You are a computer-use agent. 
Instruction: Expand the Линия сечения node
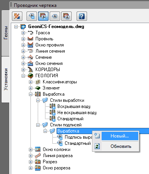pos(23,51)
